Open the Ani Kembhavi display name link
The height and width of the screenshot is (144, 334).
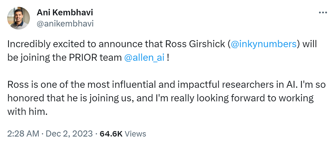[x=65, y=13]
